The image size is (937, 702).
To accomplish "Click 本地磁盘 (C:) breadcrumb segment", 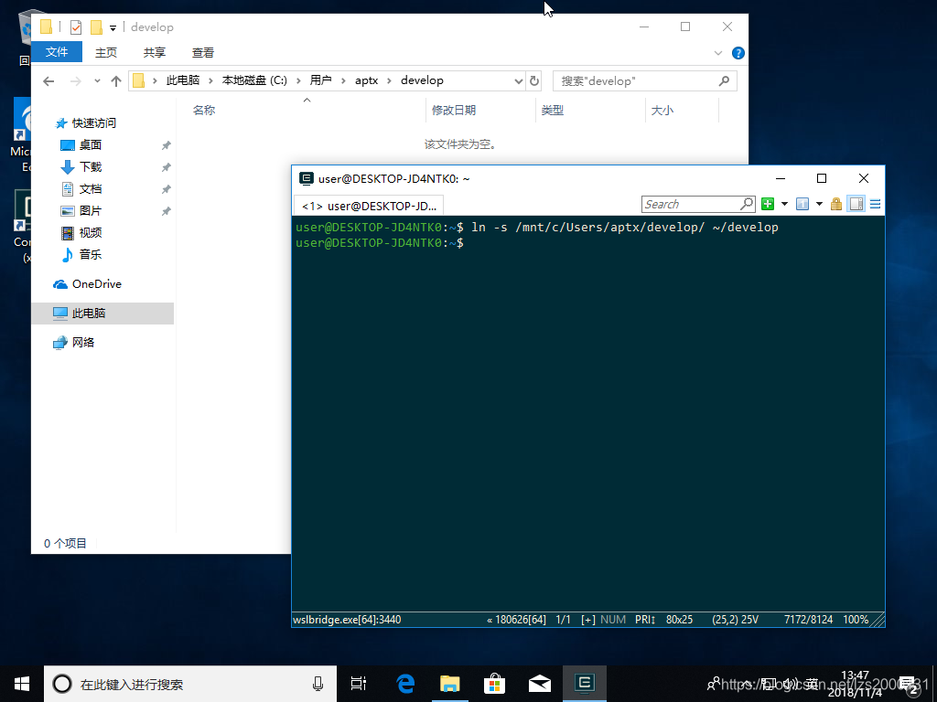I will 254,80.
